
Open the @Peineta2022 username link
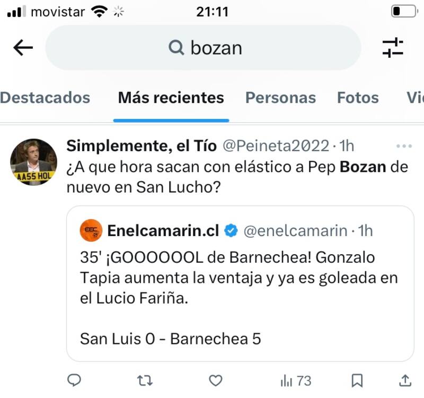(276, 145)
